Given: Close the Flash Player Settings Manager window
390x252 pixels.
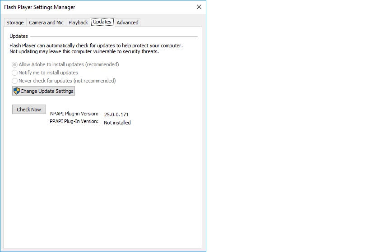Looking at the screenshot, I should point(199,7).
